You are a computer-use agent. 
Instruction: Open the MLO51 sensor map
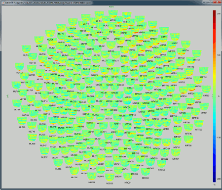(x=92, y=176)
